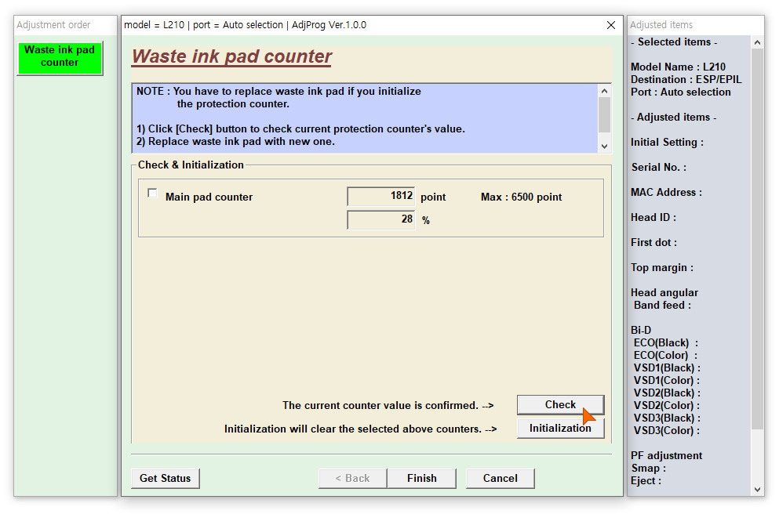Image resolution: width=779 pixels, height=514 pixels.
Task: Click the PF adjustment entry
Action: pos(666,455)
